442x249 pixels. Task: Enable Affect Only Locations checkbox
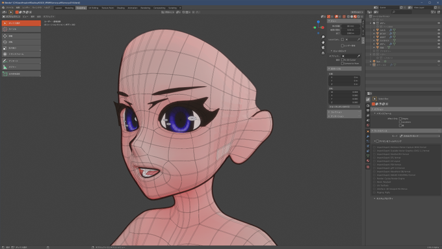click(400, 122)
